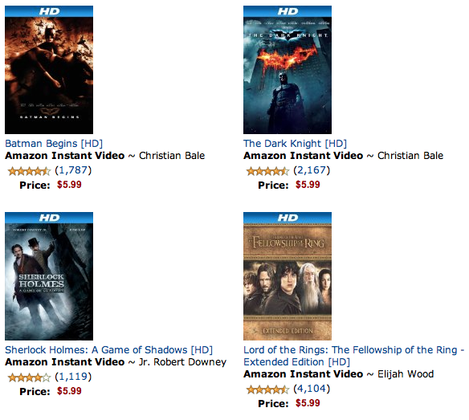View the 1,787 reviews for Batman Begins
This screenshot has height=420, width=469.
(x=73, y=170)
